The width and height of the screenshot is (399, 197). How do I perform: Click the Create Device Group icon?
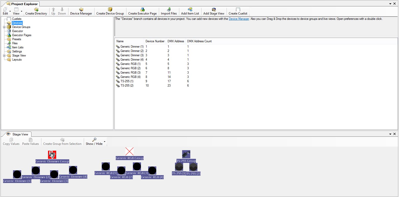click(110, 10)
